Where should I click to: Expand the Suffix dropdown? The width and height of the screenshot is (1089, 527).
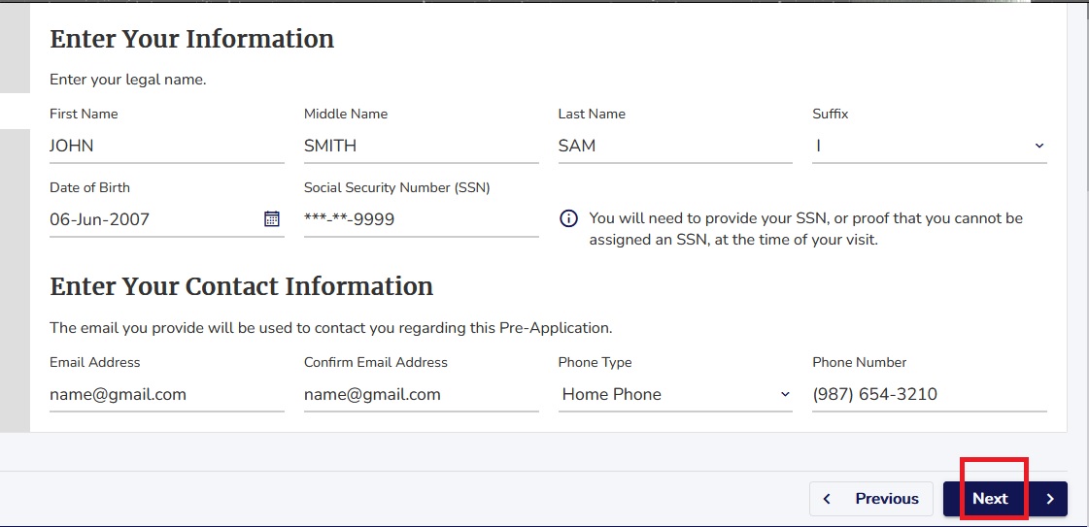pos(930,146)
